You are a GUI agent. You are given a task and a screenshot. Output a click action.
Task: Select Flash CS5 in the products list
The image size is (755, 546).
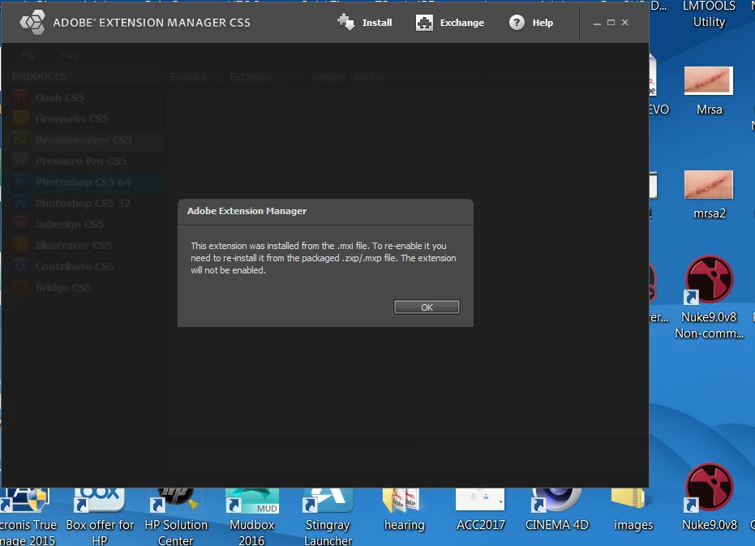click(x=83, y=98)
